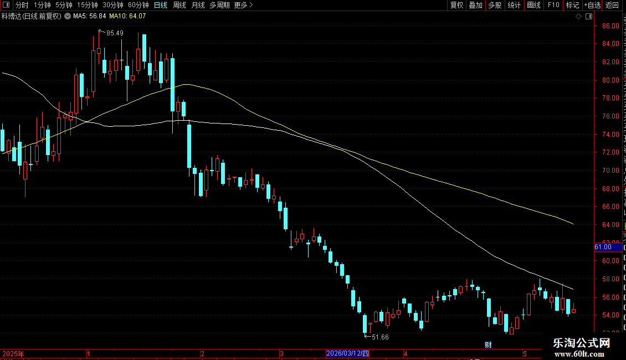Click the 2026/03/12/四 date marker

347,353
